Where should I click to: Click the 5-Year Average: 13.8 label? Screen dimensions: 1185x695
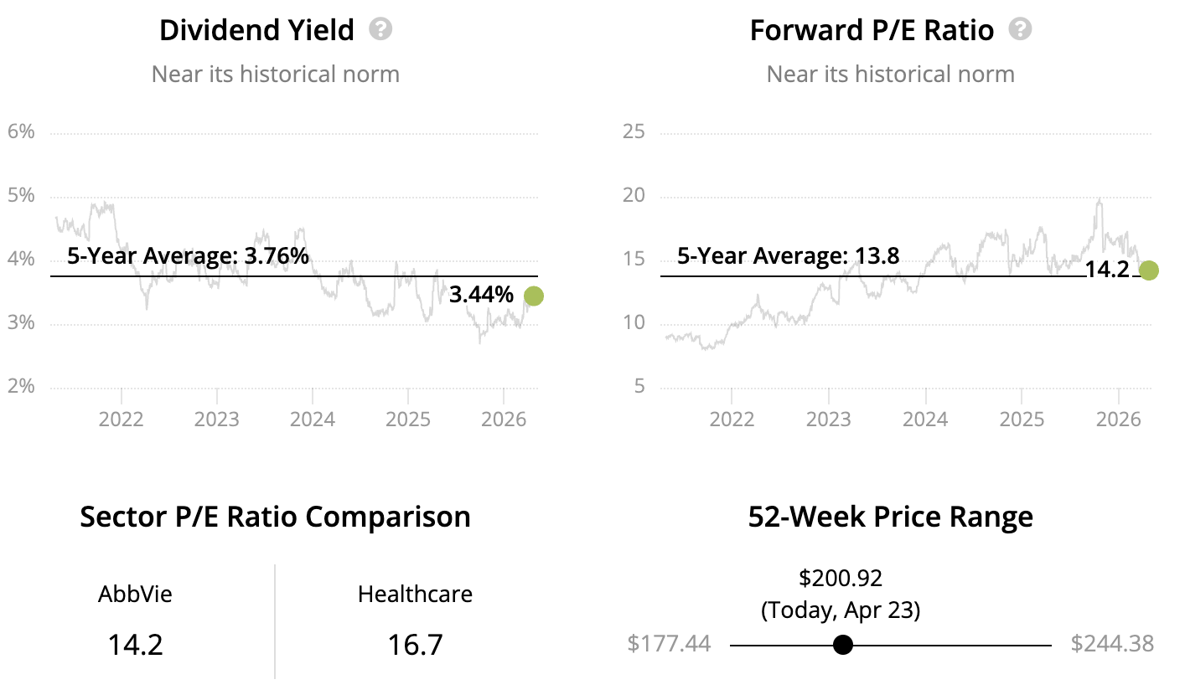pos(788,256)
